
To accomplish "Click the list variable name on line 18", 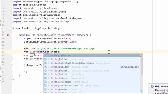I will [33, 52].
